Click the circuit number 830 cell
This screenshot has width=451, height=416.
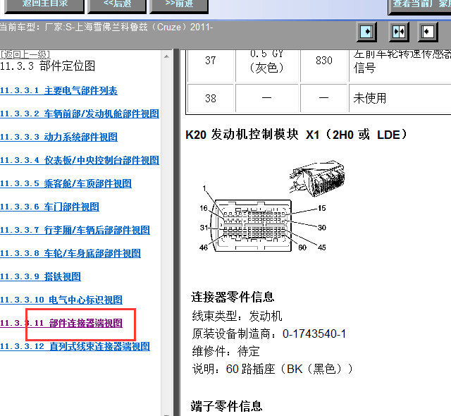[x=324, y=66]
